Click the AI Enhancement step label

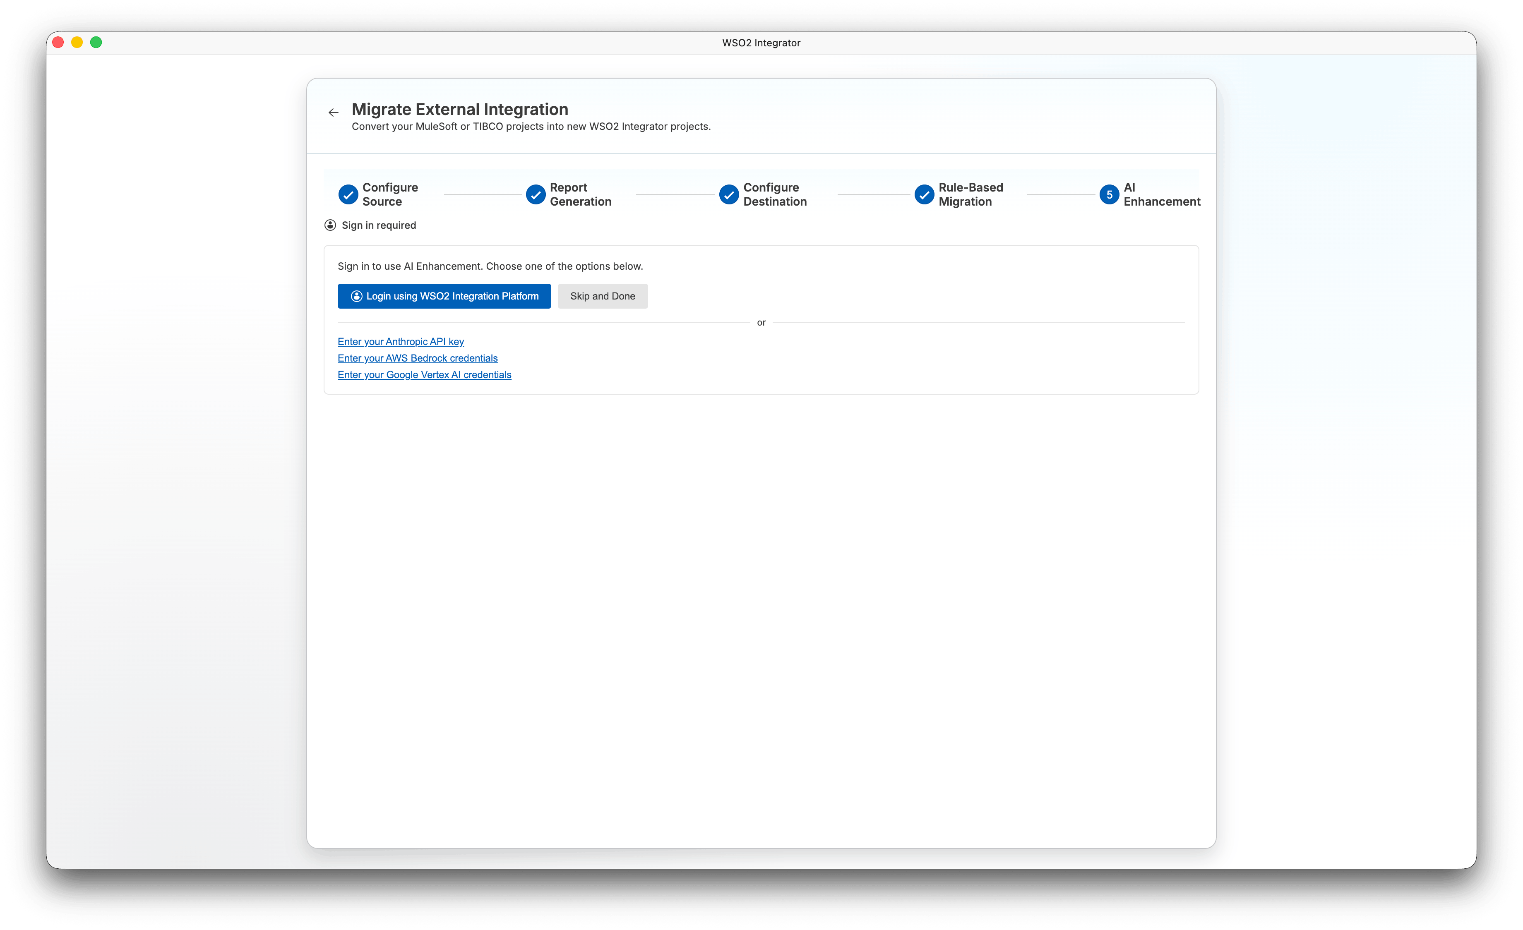(x=1161, y=195)
